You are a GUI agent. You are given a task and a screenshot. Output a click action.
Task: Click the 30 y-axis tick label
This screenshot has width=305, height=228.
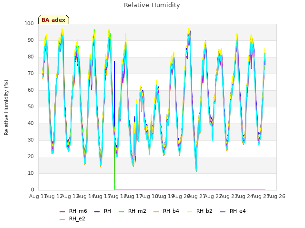(x=30, y=140)
